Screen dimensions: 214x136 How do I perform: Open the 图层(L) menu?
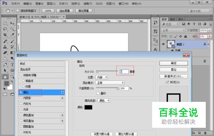pyautogui.click(x=51, y=4)
